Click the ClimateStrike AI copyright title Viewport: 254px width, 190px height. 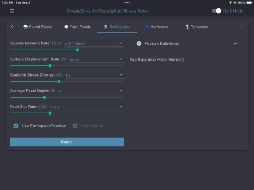(107, 11)
